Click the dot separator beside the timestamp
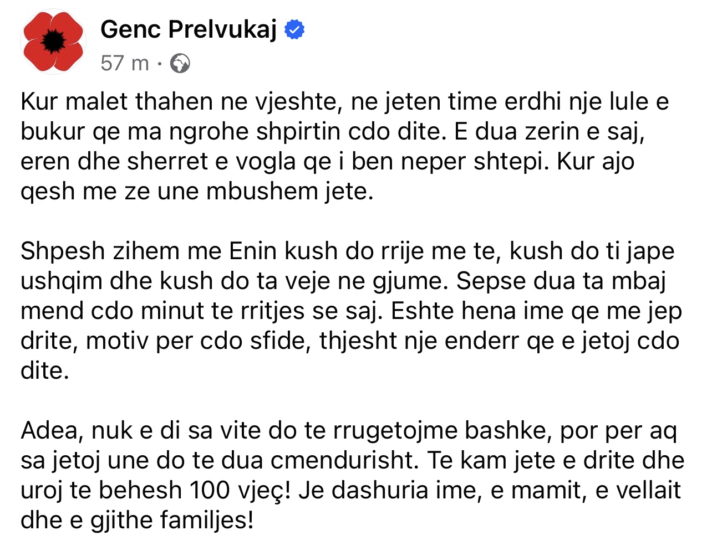Screen dimensions: 712x556 pos(160,64)
